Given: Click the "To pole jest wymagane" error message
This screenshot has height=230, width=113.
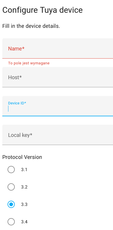Looking at the screenshot, I should [x=29, y=63].
